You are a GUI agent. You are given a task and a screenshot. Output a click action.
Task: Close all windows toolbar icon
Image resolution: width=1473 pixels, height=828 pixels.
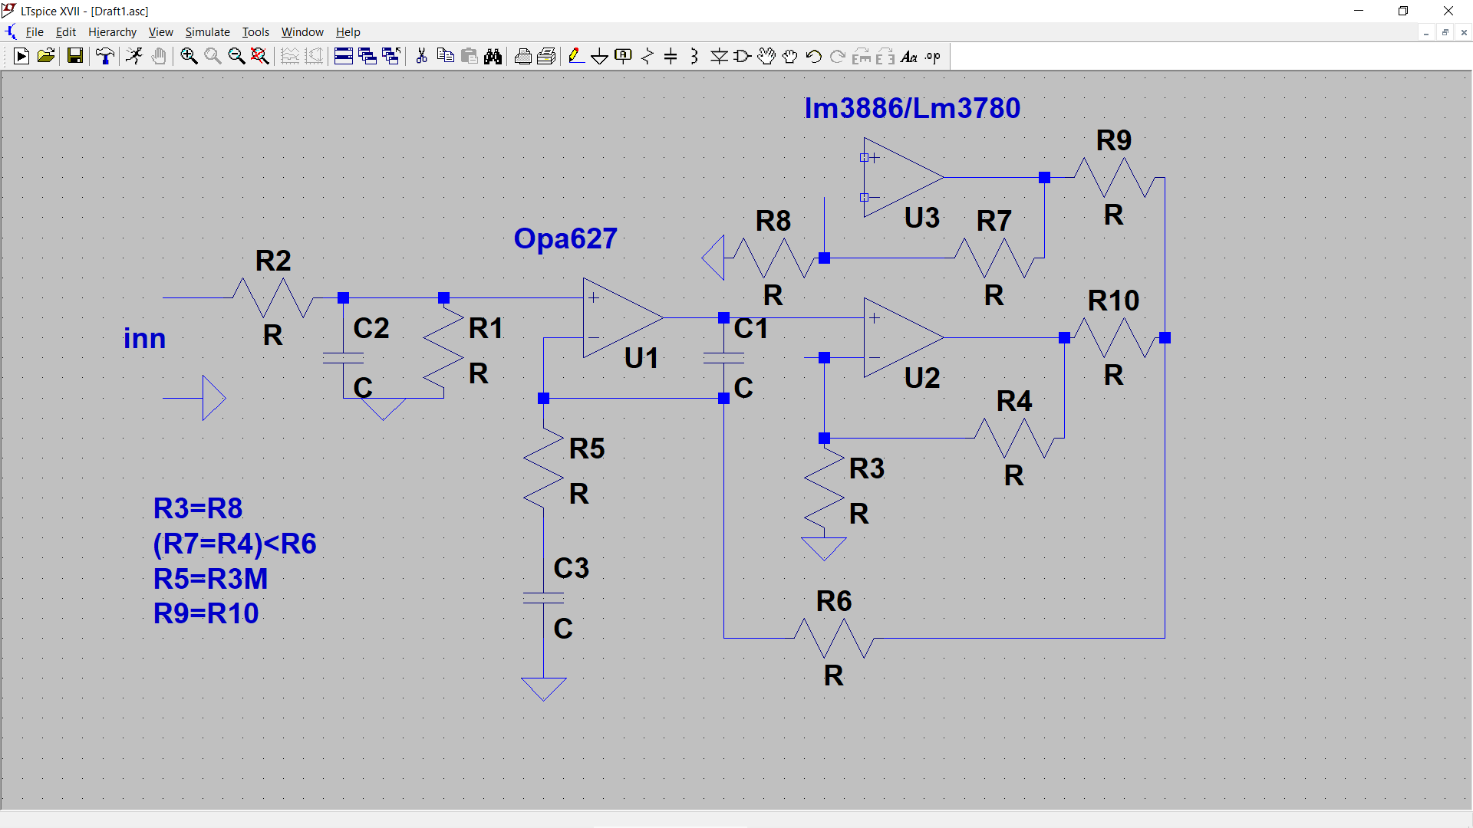coord(391,56)
